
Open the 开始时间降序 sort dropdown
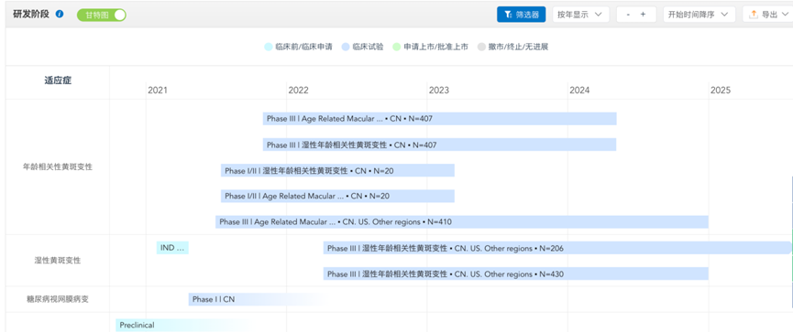(x=699, y=15)
